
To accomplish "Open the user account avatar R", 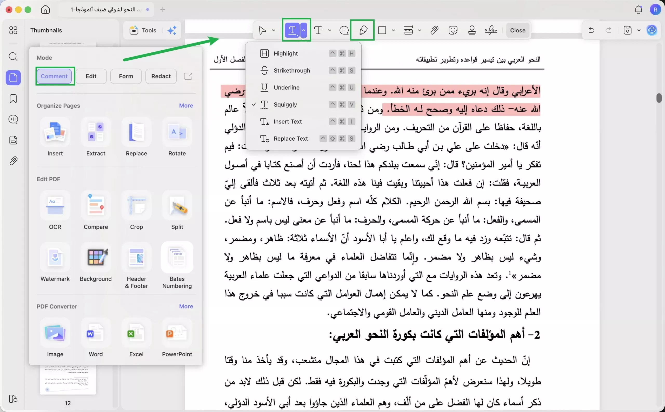I will [655, 10].
